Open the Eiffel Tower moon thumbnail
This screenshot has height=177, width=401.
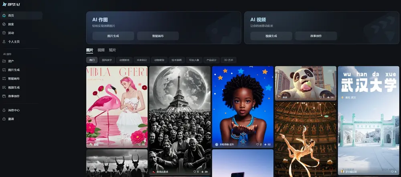pyautogui.click(x=180, y=121)
